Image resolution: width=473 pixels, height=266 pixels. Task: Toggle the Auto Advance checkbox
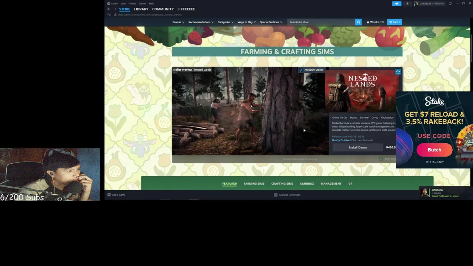click(x=381, y=159)
